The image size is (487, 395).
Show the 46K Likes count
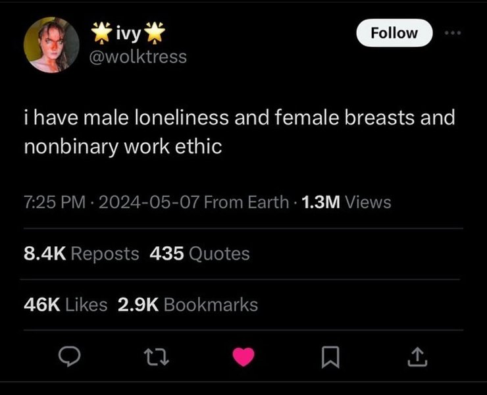click(x=65, y=304)
